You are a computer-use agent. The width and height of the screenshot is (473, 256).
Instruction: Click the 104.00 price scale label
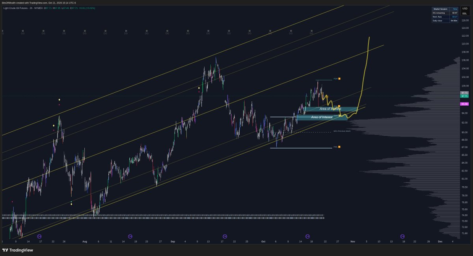[465, 68]
